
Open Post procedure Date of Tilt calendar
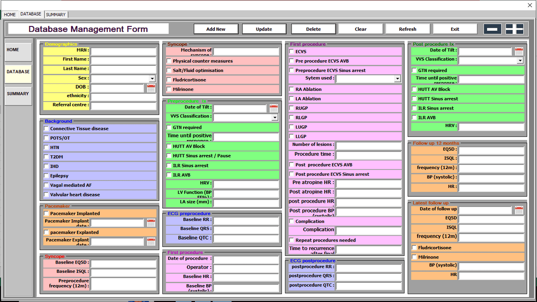[x=519, y=51]
